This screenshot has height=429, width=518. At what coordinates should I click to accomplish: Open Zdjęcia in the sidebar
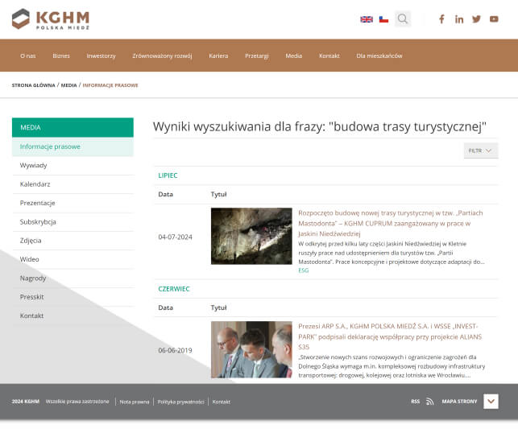tap(73, 241)
